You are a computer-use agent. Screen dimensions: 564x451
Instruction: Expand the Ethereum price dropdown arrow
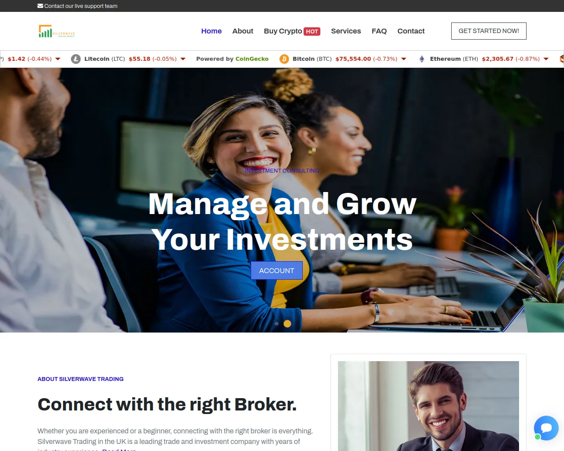coord(546,59)
